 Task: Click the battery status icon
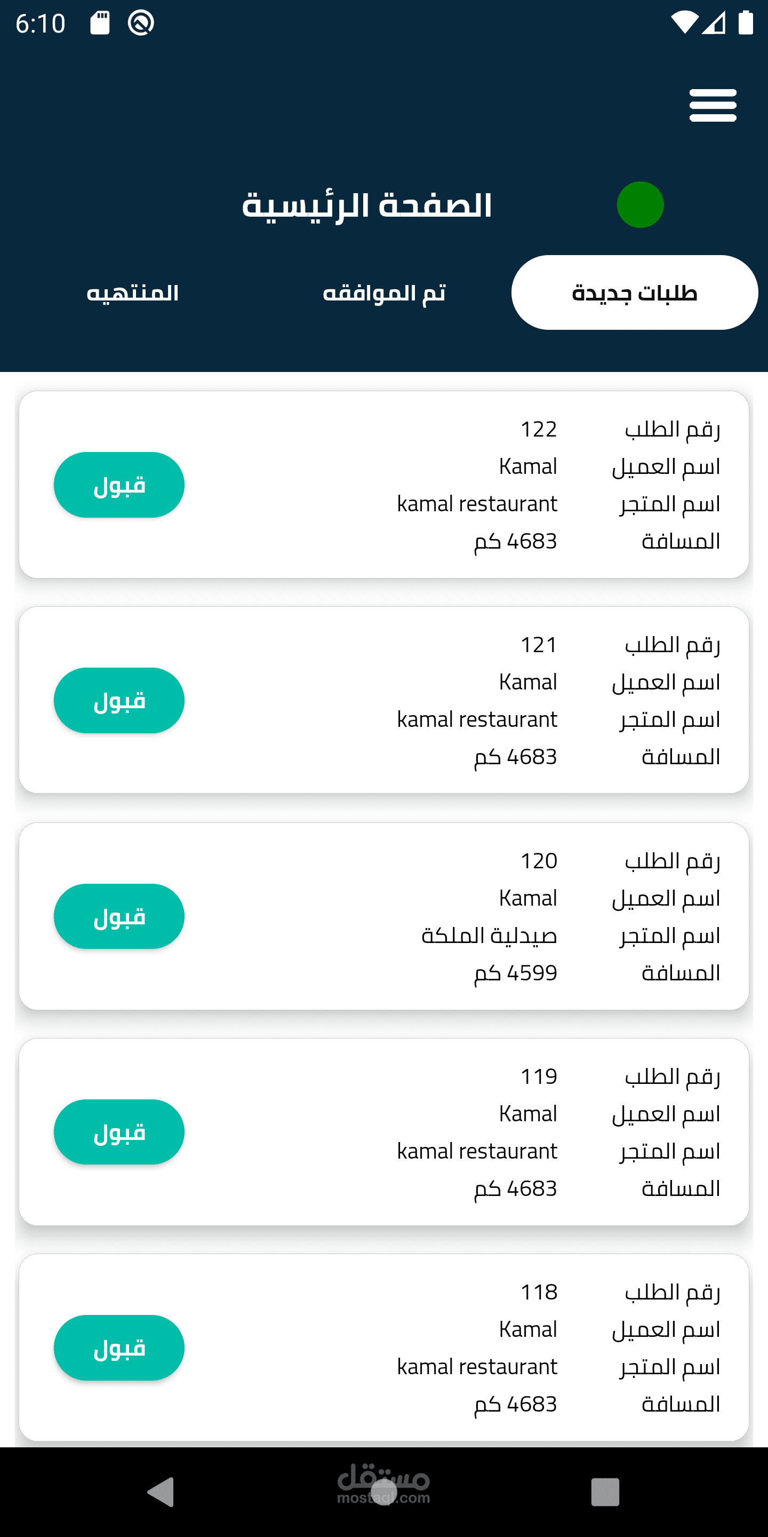point(746,23)
